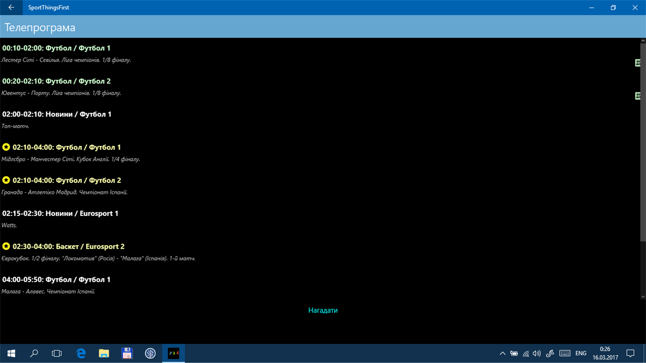Image resolution: width=646 pixels, height=363 pixels.
Task: Select the 02:30-04:00 Баскет / Eurosport 2 title
Action: click(69, 246)
